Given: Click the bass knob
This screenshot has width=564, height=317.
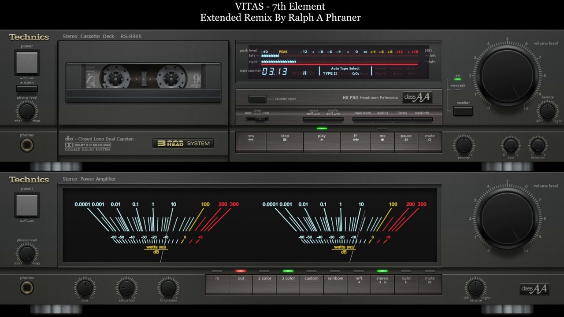Looking at the screenshot, I should [511, 145].
